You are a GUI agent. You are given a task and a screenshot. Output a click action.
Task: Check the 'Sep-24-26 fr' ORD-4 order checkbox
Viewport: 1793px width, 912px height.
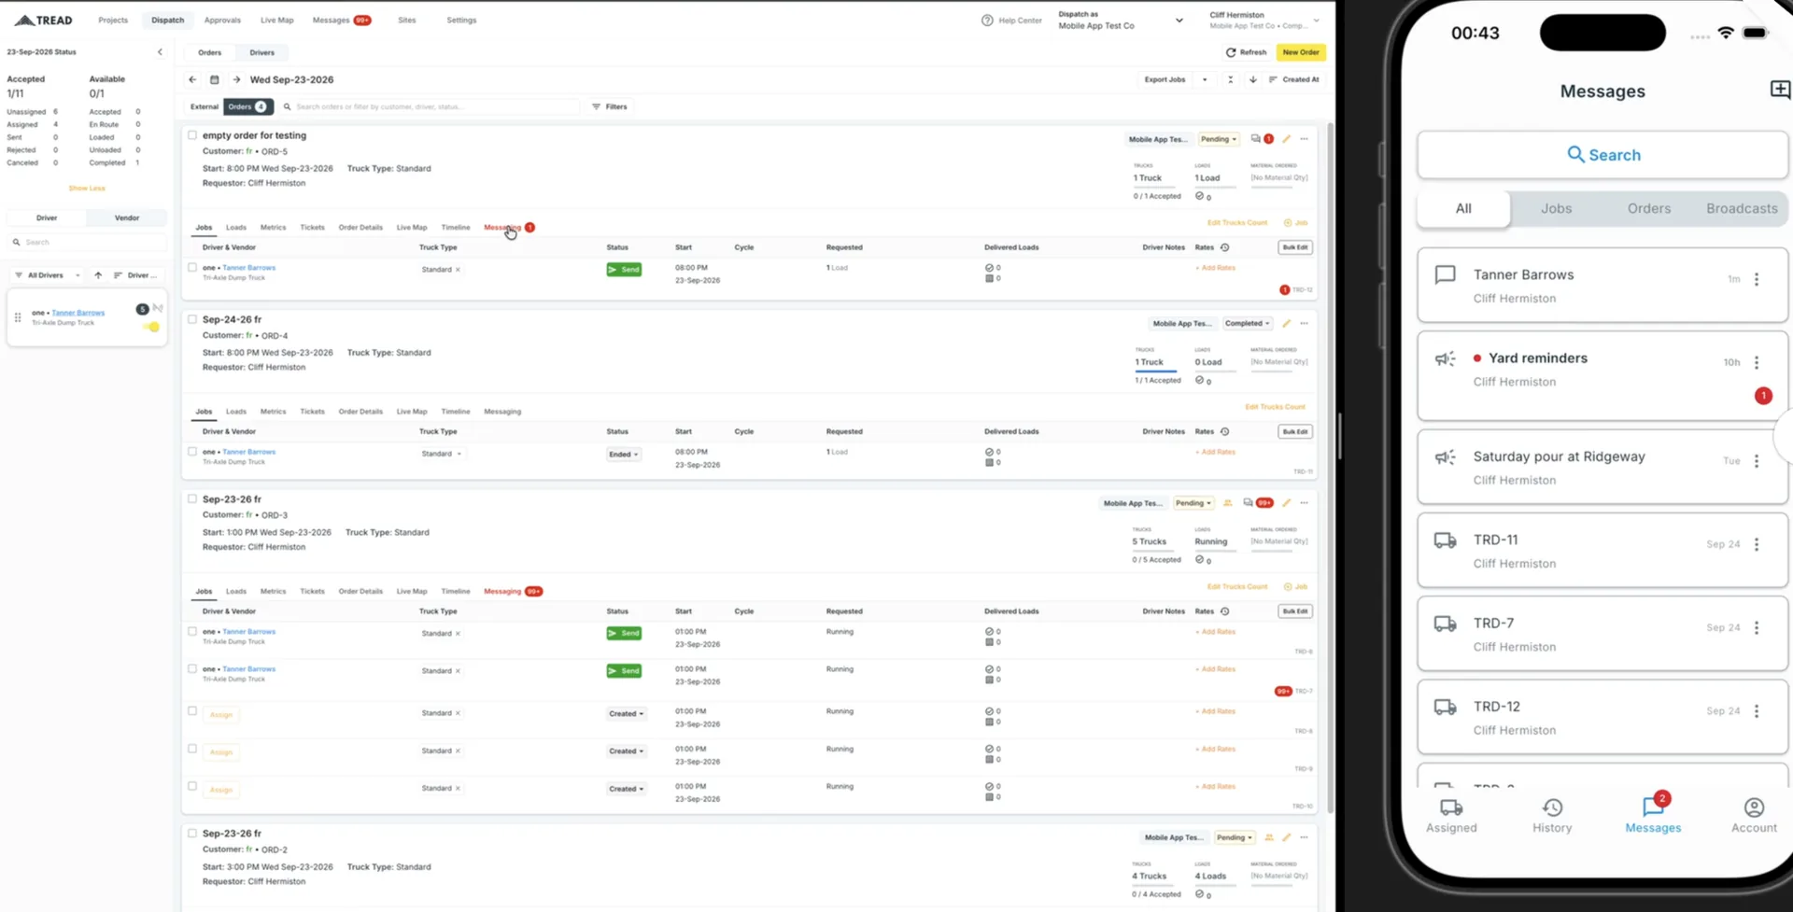click(x=192, y=319)
